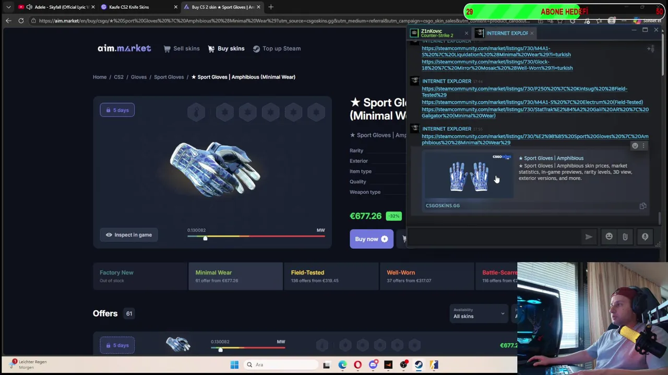Click Inspect in game button
Image resolution: width=668 pixels, height=375 pixels.
coord(128,235)
